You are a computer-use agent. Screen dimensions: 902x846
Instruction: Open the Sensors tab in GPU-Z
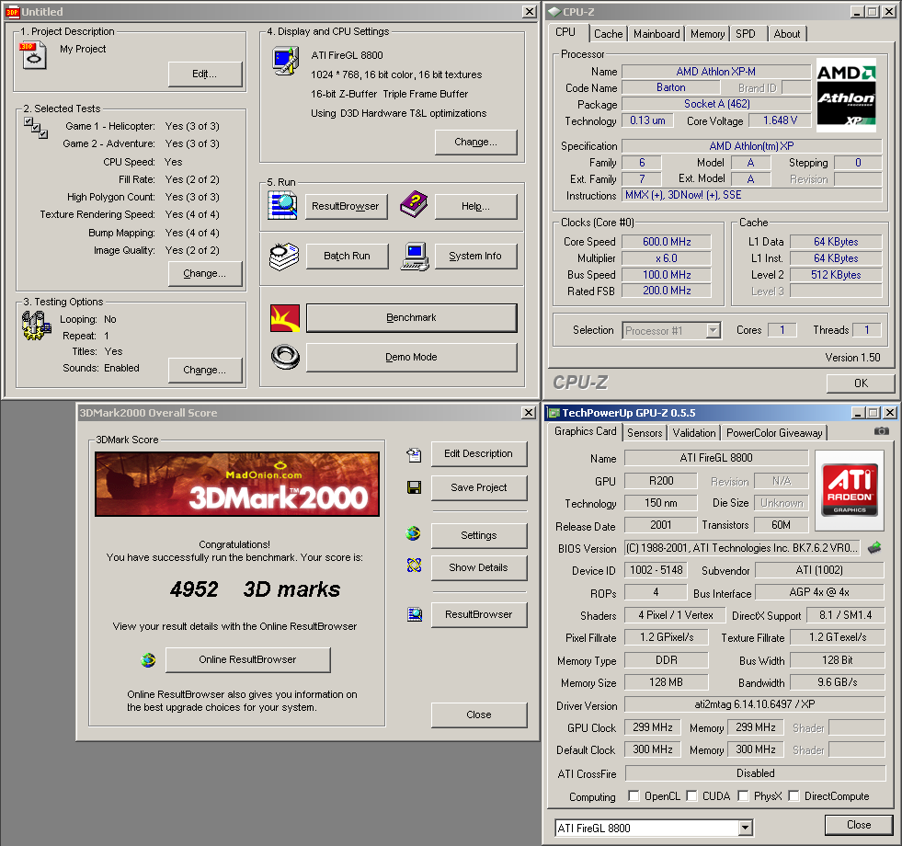click(x=645, y=432)
